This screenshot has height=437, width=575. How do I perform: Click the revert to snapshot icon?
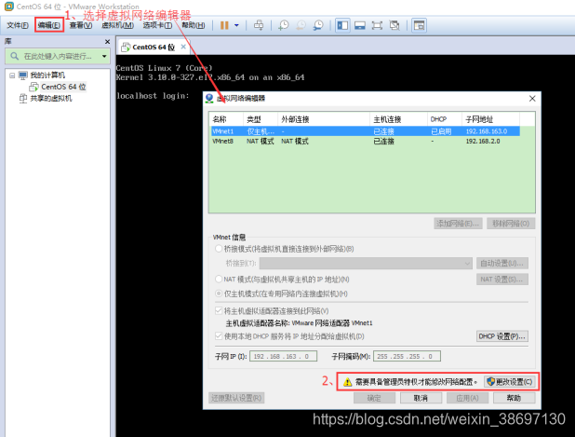[x=301, y=25]
